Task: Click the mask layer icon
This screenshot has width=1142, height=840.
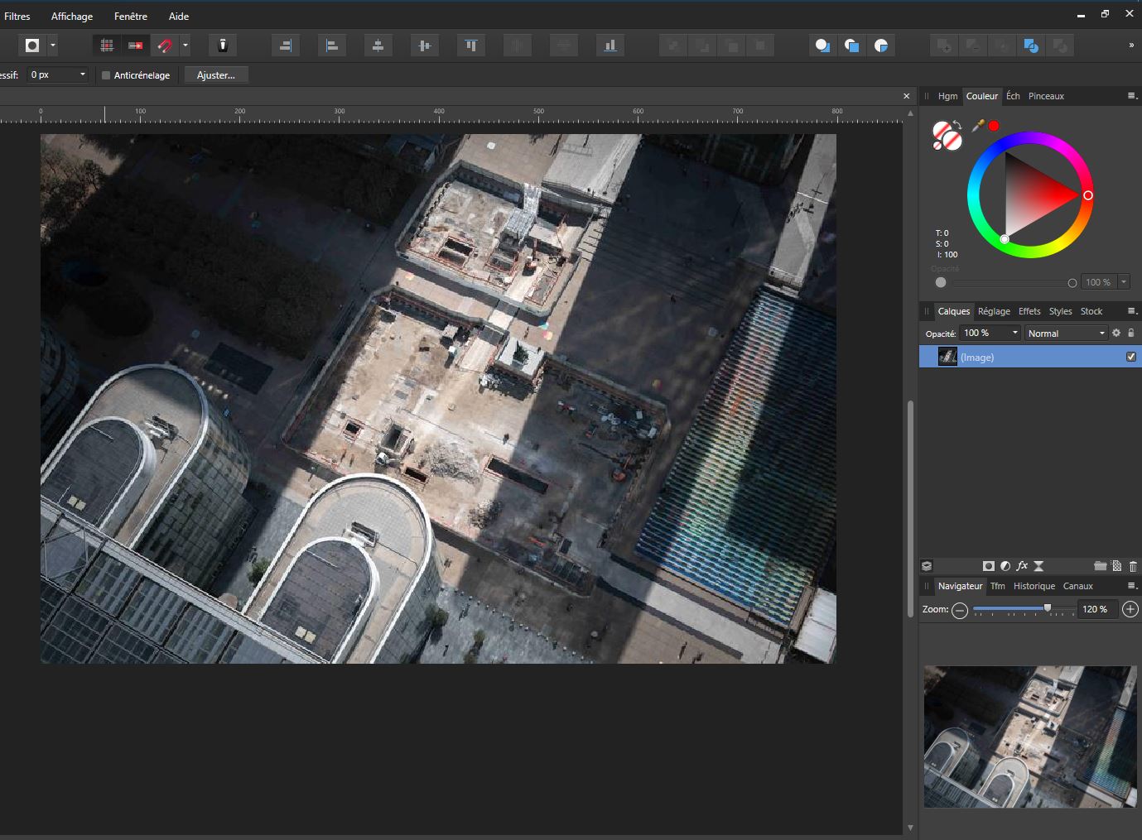Action: pyautogui.click(x=988, y=566)
